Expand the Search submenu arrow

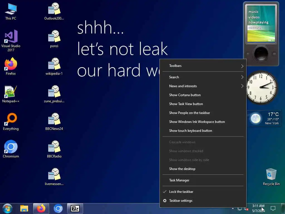[242, 77]
